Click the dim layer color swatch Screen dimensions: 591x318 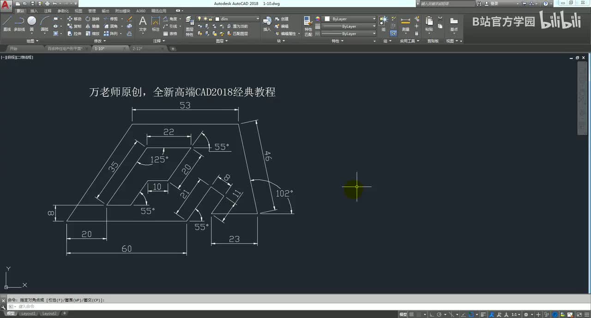click(x=217, y=19)
